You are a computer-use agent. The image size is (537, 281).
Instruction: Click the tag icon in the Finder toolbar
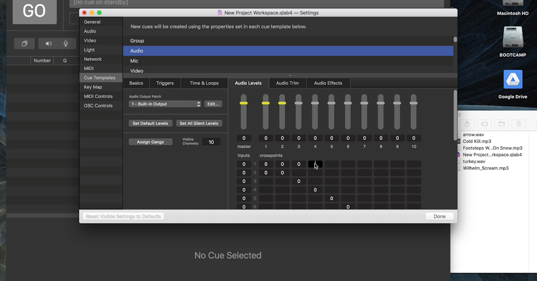click(485, 124)
